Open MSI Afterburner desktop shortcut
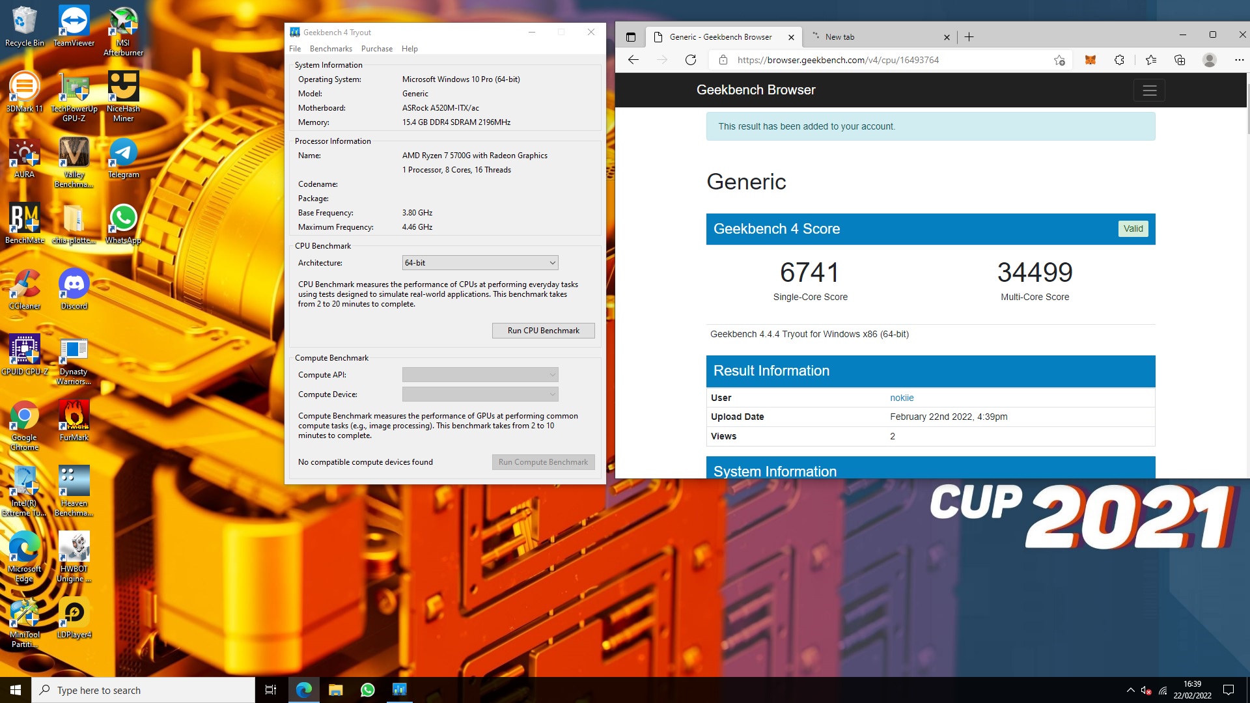 [123, 31]
